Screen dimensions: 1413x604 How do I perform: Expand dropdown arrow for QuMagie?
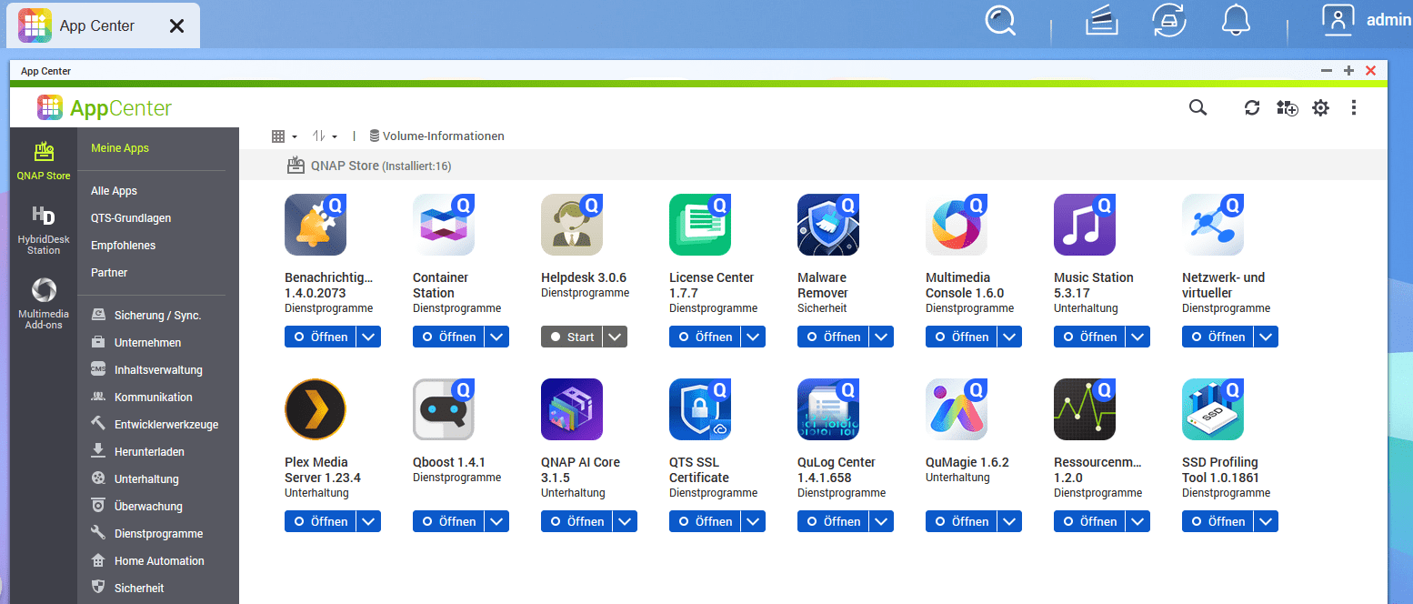point(1009,521)
